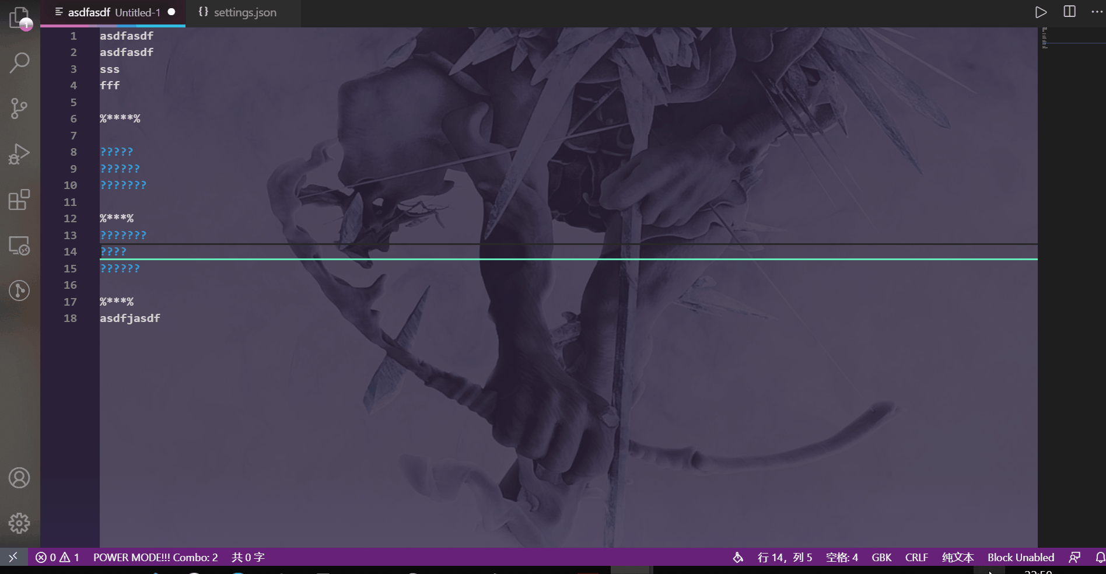Screen dimensions: 1106x574
Task: Click line number 14 in gutter
Action: click(70, 251)
